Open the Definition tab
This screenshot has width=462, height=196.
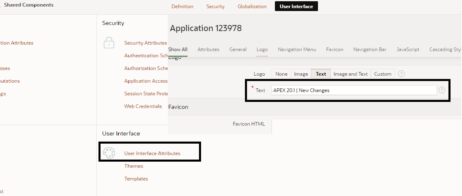pyautogui.click(x=183, y=7)
